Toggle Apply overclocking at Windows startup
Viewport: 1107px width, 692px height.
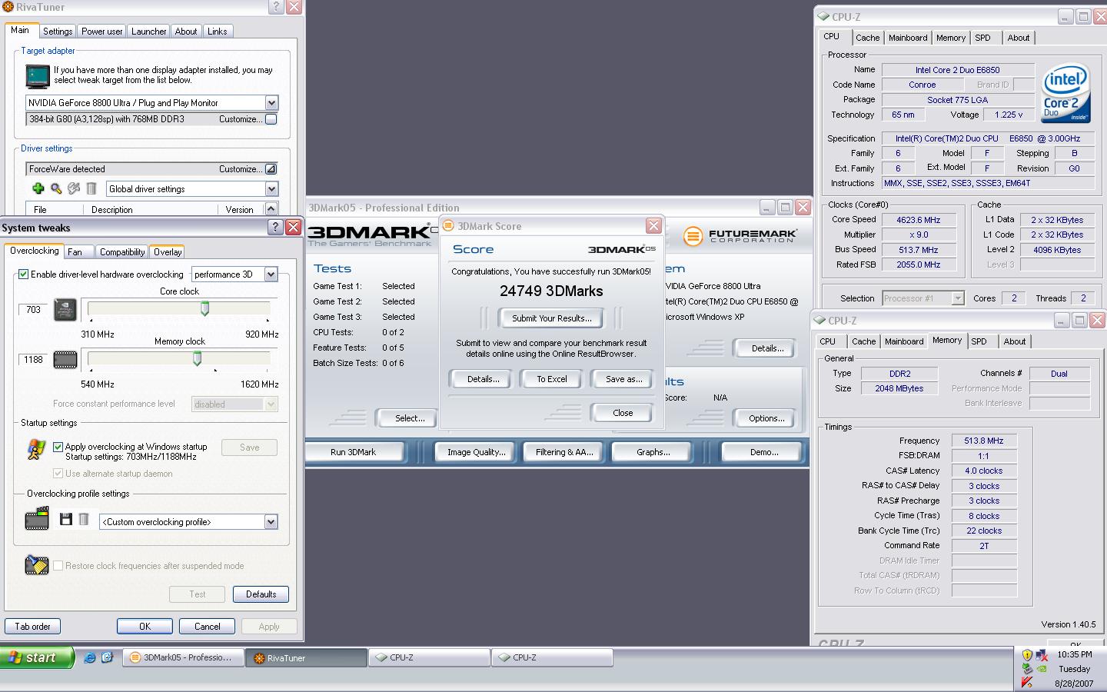(x=58, y=447)
